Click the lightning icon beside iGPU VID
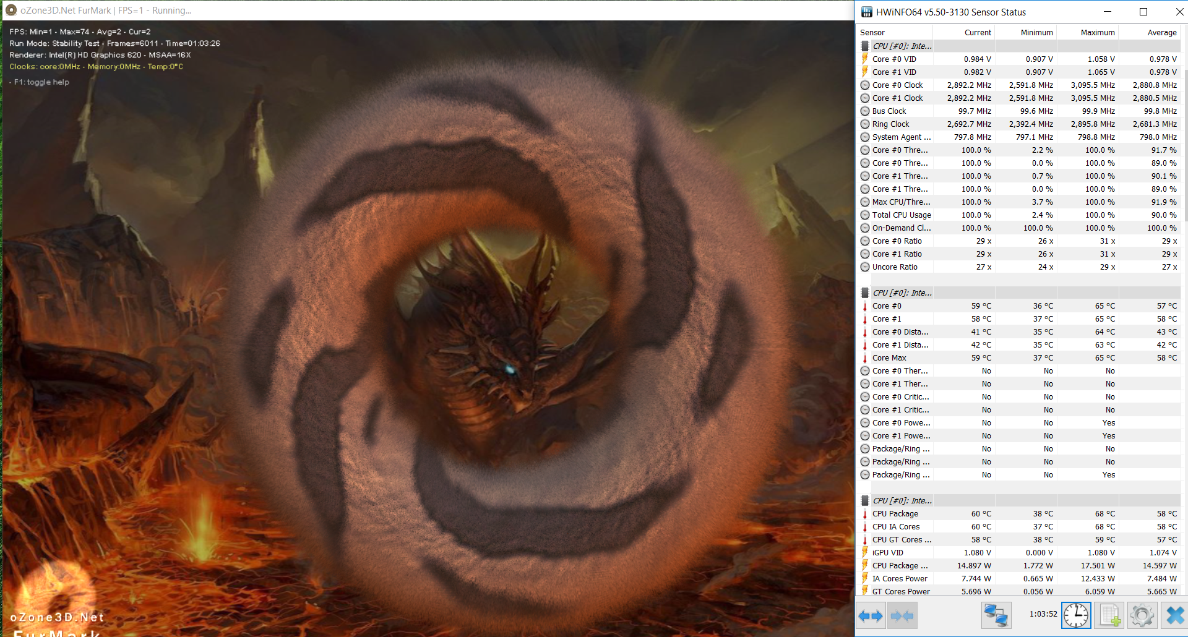This screenshot has height=637, width=1188. (x=865, y=552)
